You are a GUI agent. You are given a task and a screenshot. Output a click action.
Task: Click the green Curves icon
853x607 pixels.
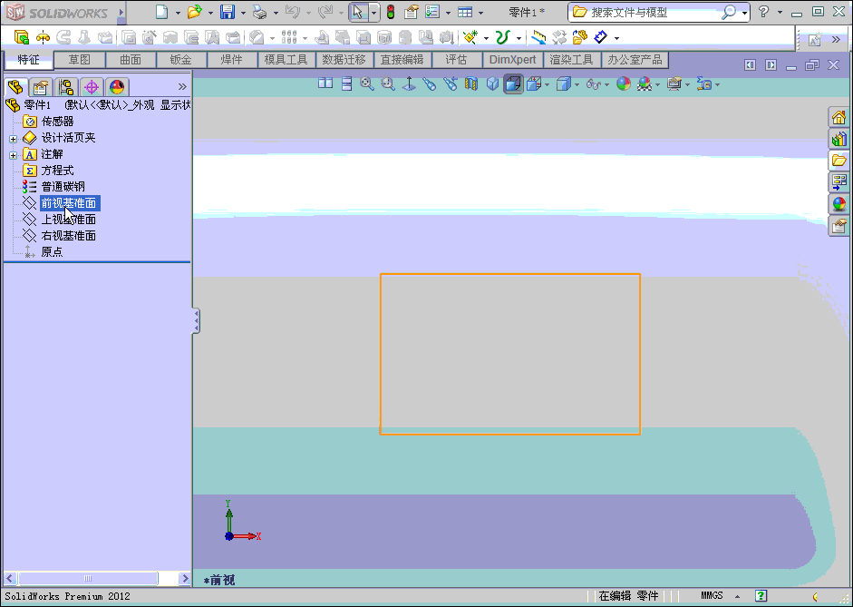(503, 37)
